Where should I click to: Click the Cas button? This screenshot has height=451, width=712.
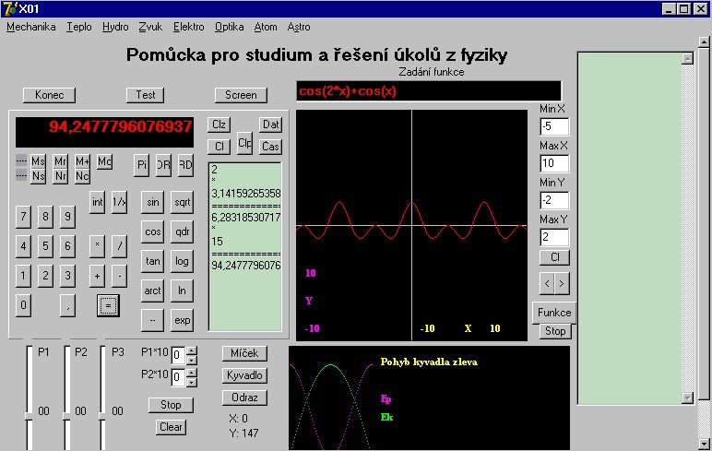click(270, 147)
